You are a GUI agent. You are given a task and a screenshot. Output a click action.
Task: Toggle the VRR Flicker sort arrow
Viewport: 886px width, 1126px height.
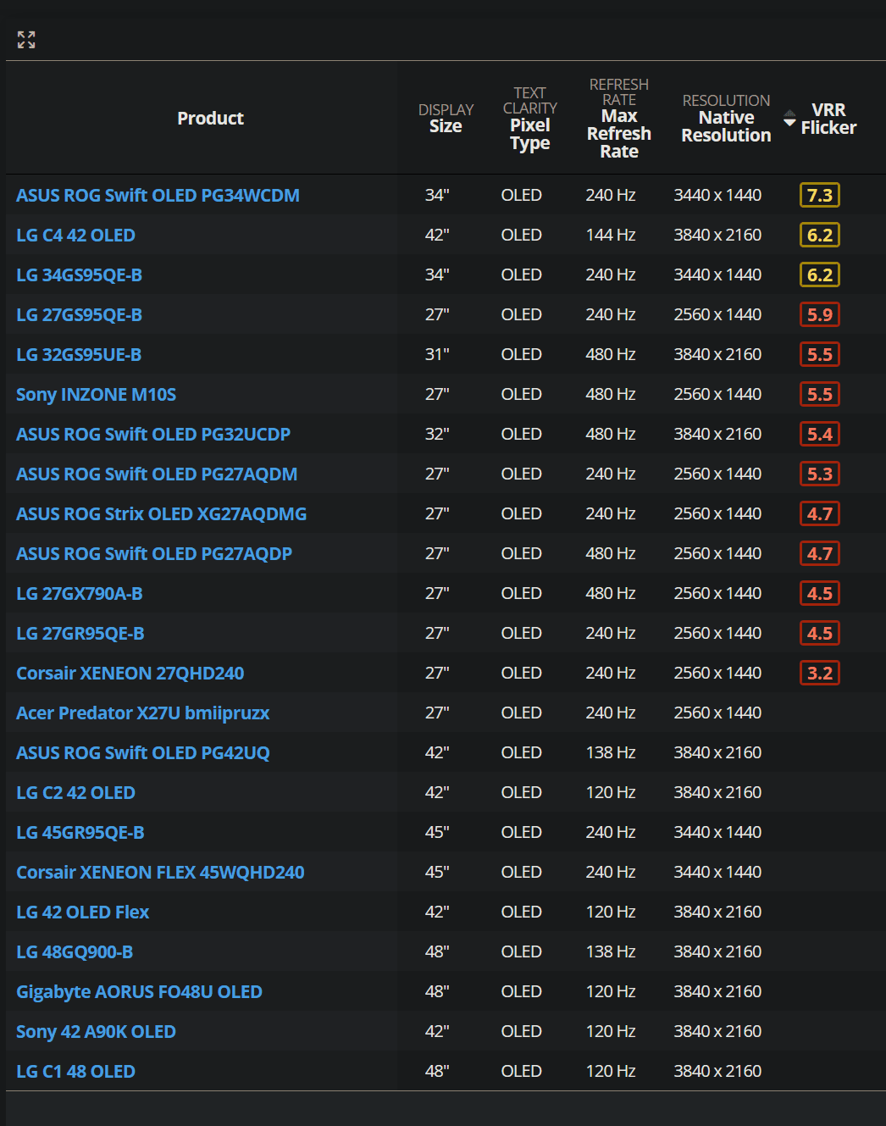tap(789, 119)
